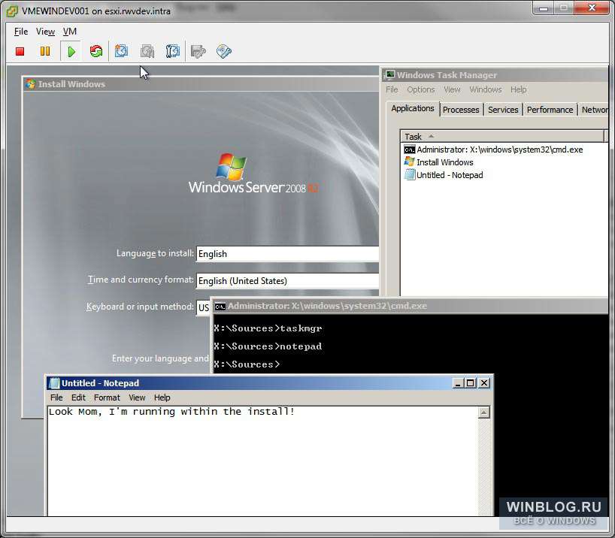The width and height of the screenshot is (615, 538).
Task: Click the Revert to Snapshot toolbar icon
Action: 147,51
